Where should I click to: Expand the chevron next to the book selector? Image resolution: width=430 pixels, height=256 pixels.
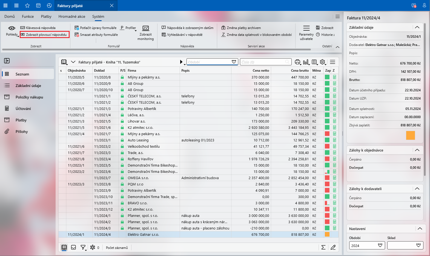[73, 62]
